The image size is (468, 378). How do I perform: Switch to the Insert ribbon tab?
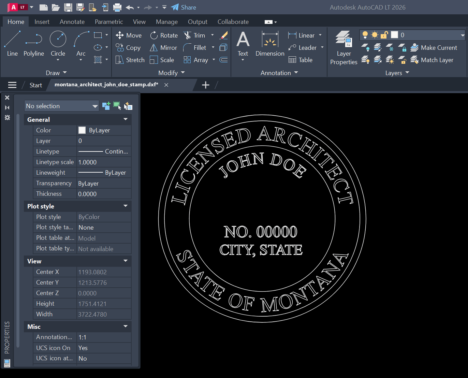[x=42, y=21]
